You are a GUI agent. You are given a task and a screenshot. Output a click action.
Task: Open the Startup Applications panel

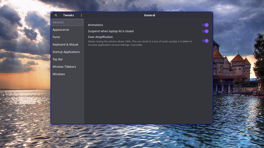tap(66, 52)
